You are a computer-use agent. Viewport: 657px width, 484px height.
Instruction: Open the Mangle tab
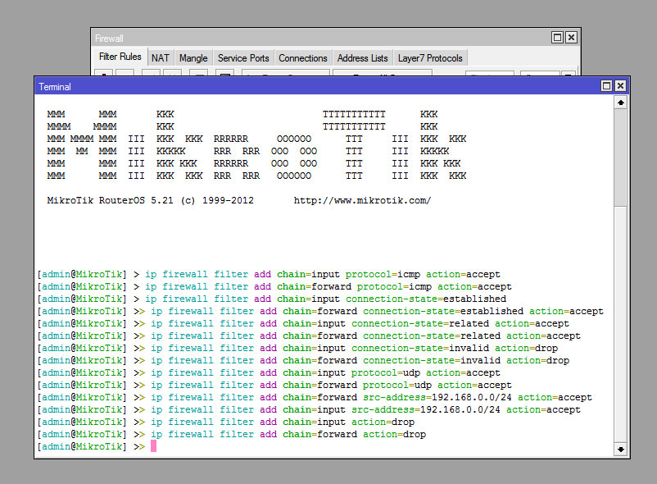point(193,57)
